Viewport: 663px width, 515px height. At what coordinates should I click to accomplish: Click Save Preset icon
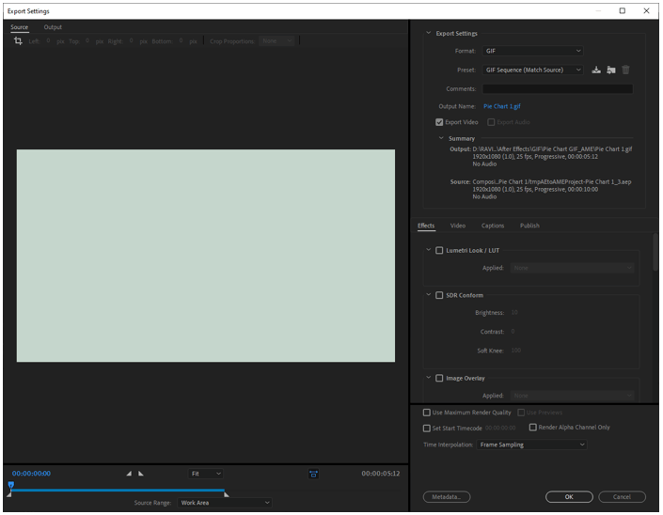pos(596,70)
